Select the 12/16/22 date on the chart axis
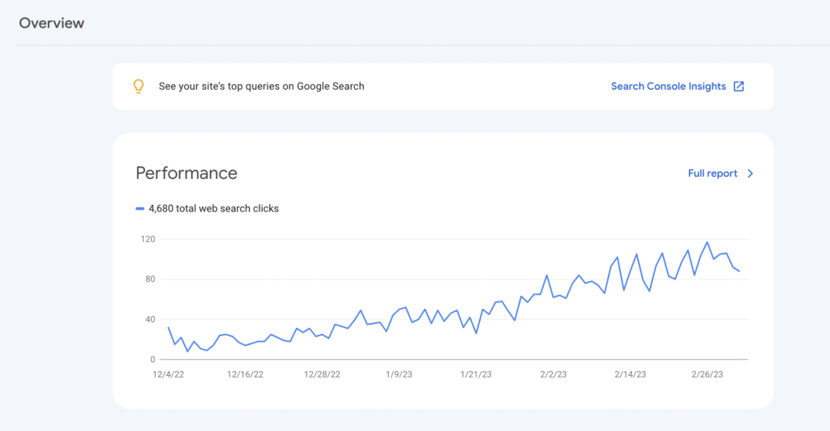This screenshot has height=431, width=830. (244, 374)
